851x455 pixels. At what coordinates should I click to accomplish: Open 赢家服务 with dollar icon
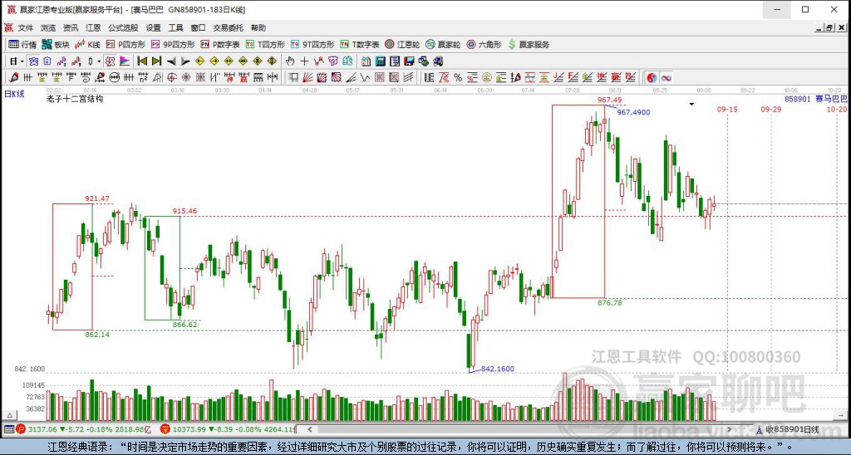pos(529,45)
